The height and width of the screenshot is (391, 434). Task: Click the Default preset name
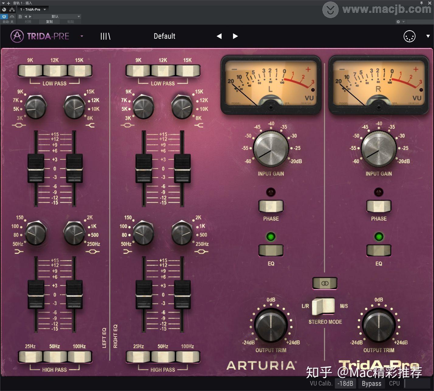coord(165,36)
